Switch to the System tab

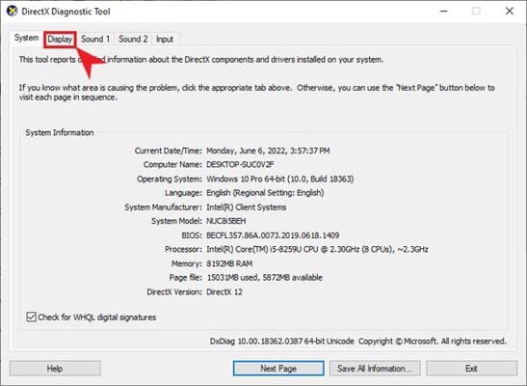coord(26,38)
